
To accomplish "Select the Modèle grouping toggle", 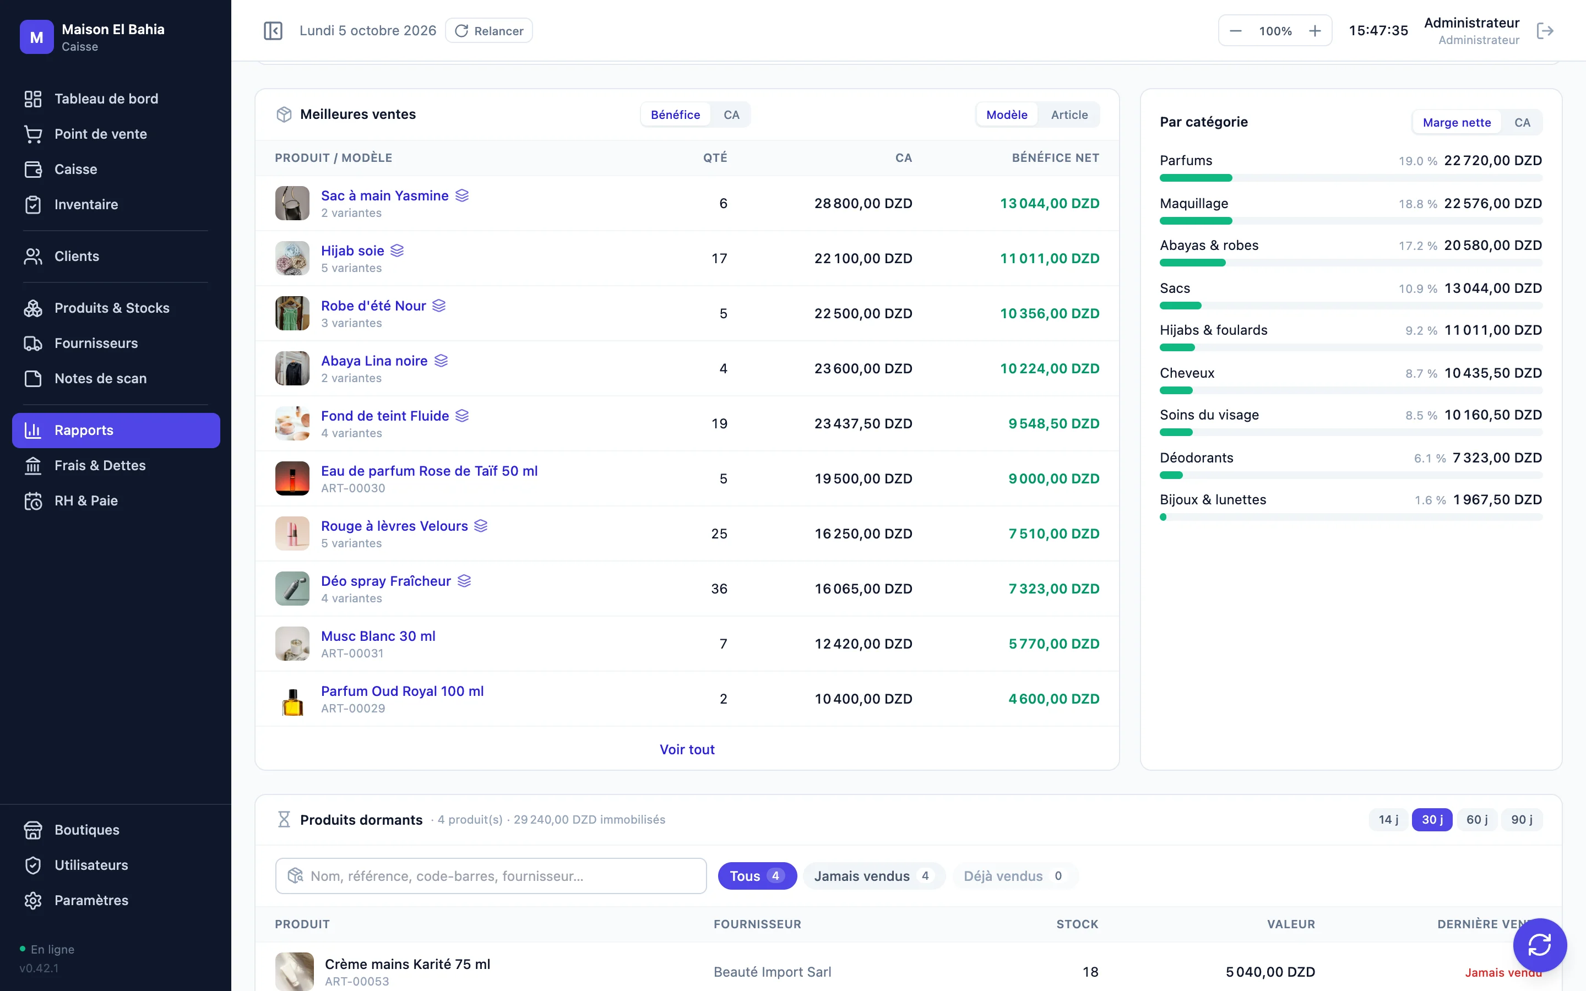I will (x=1007, y=115).
